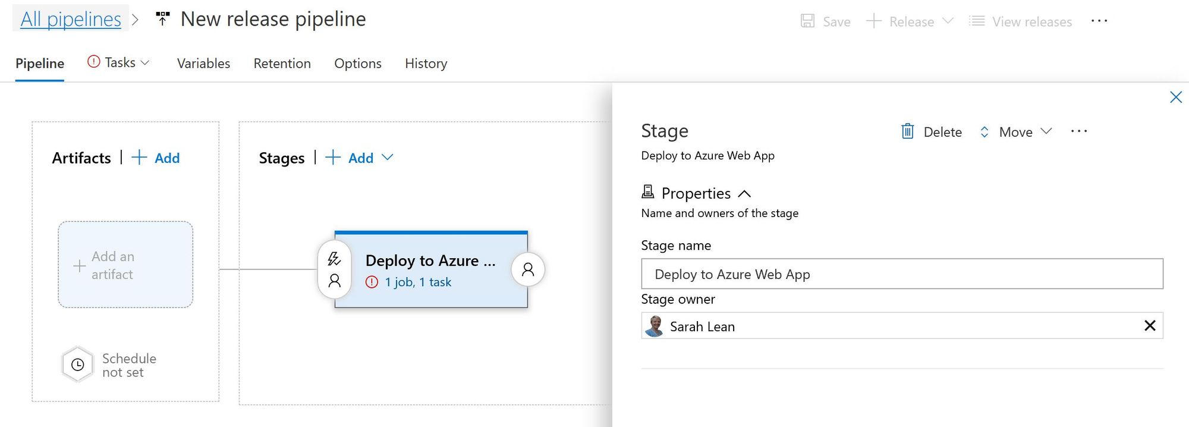Image resolution: width=1189 pixels, height=427 pixels.
Task: Close the Stage panel
Action: pyautogui.click(x=1176, y=97)
